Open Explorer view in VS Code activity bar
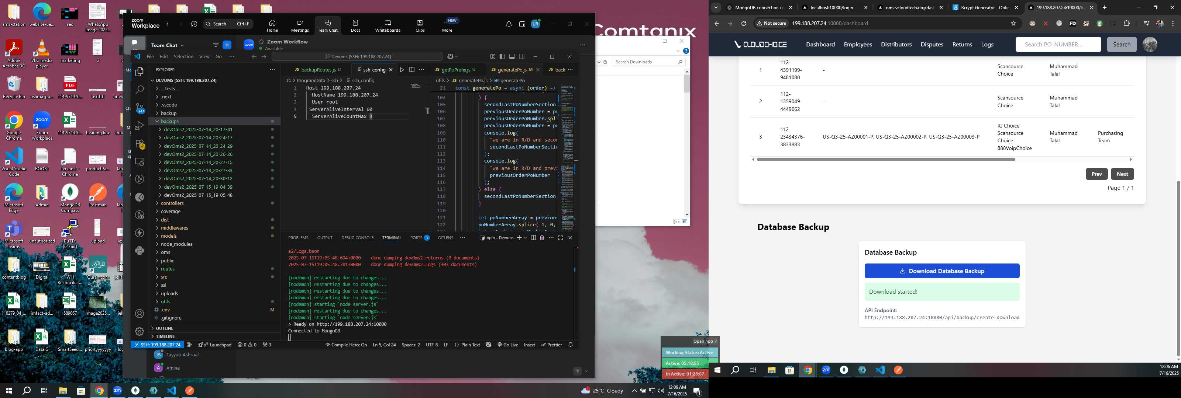This screenshot has height=398, width=1181. (x=140, y=72)
